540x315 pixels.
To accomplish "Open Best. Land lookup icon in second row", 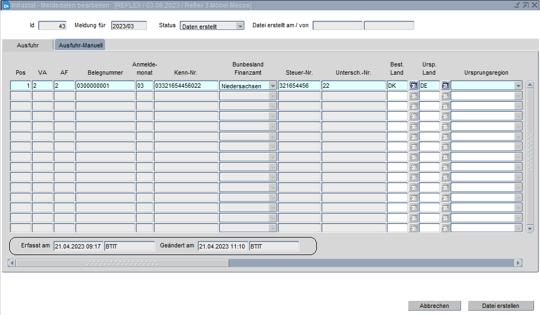I will [413, 96].
